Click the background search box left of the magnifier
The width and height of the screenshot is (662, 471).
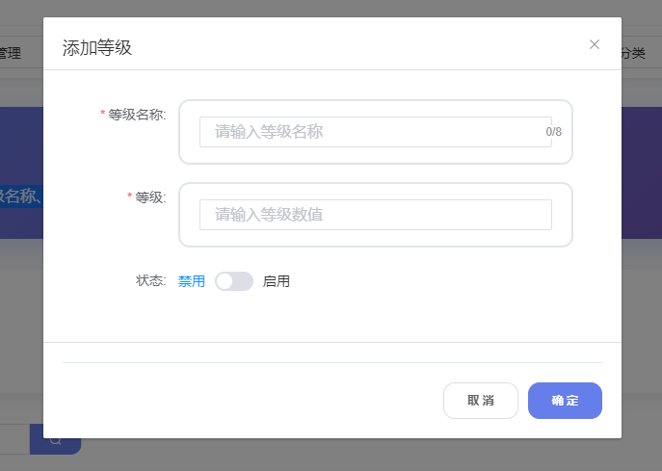coord(14,440)
